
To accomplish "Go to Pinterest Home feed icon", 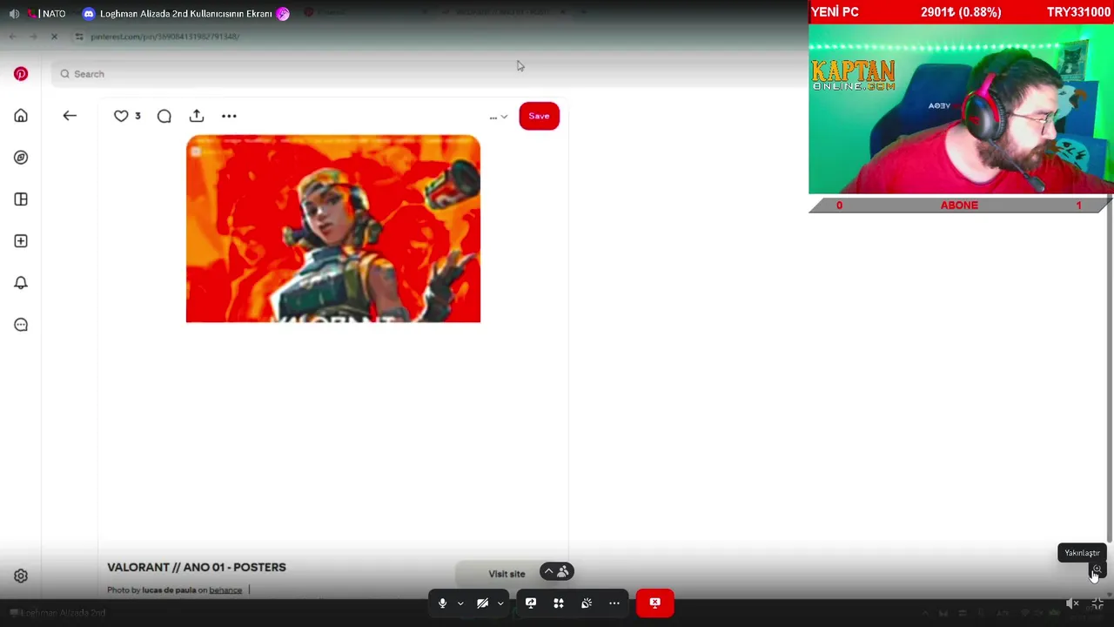I will tap(21, 116).
